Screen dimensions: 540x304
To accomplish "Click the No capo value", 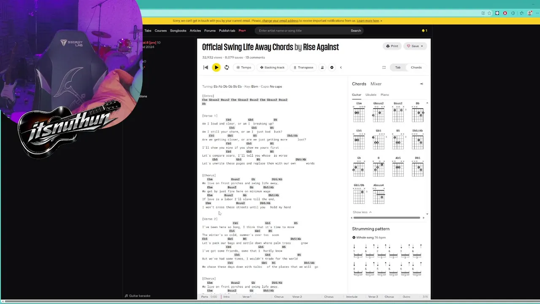I will [275, 87].
